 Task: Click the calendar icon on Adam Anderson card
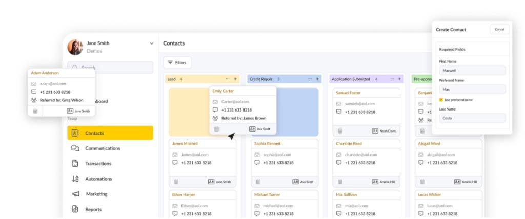point(35,111)
